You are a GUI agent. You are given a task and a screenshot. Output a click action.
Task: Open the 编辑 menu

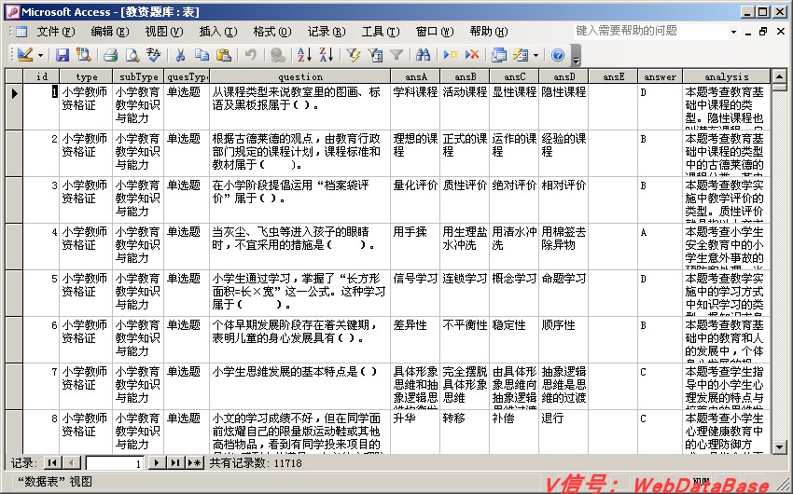coord(110,32)
